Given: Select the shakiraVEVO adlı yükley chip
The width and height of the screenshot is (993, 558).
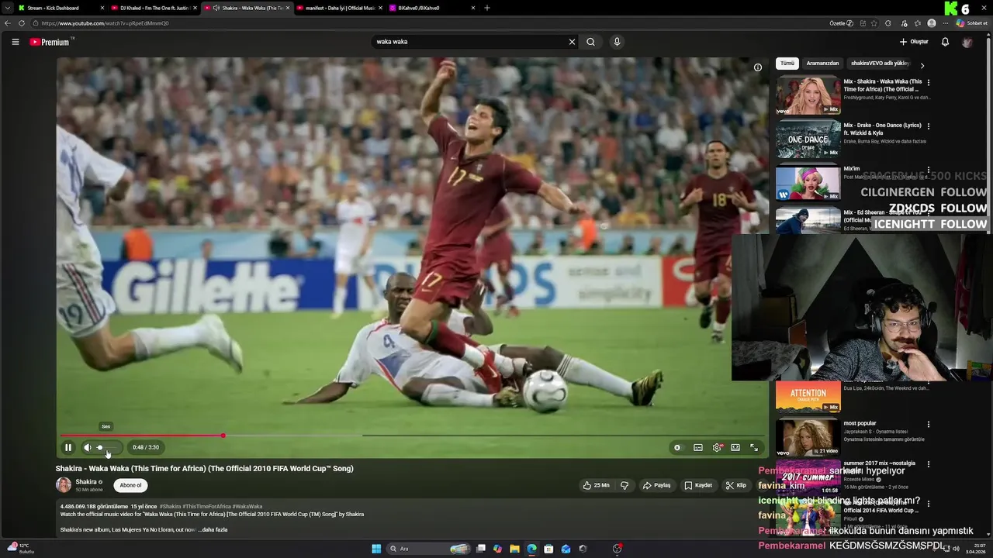Looking at the screenshot, I should (880, 64).
